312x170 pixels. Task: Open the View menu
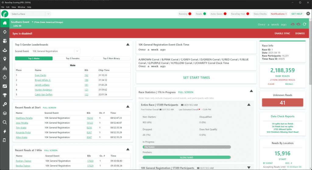pyautogui.click(x=13, y=7)
